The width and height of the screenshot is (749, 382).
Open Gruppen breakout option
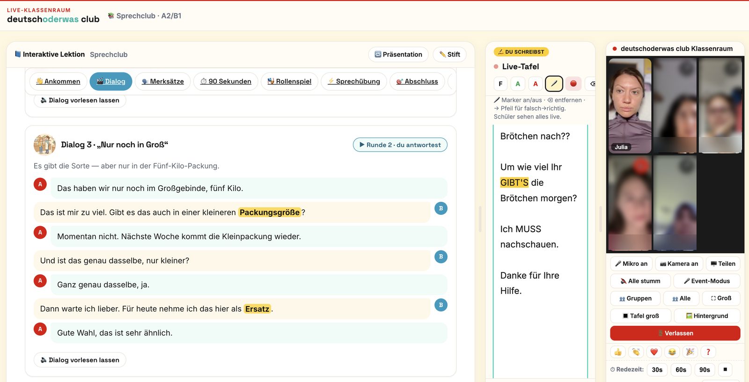(x=635, y=298)
